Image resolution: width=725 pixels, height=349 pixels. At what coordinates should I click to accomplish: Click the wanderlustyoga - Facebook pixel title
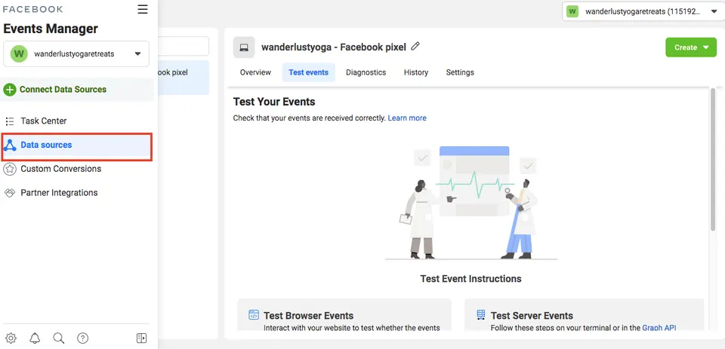333,47
